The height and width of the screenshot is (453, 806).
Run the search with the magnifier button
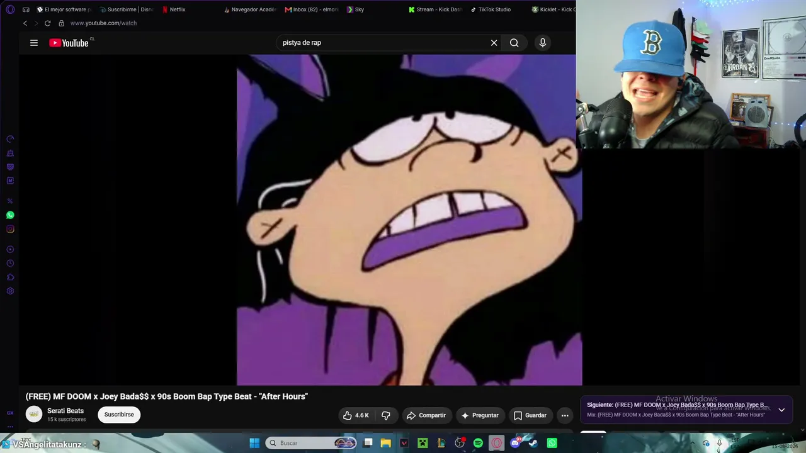coord(514,43)
